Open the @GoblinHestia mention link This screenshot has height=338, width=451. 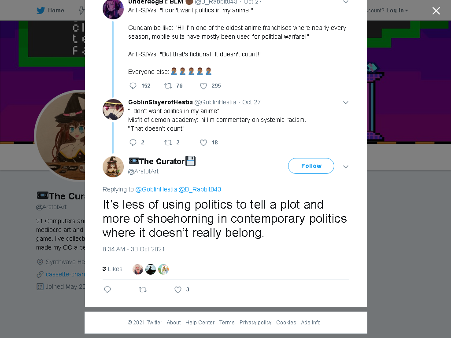click(x=156, y=189)
